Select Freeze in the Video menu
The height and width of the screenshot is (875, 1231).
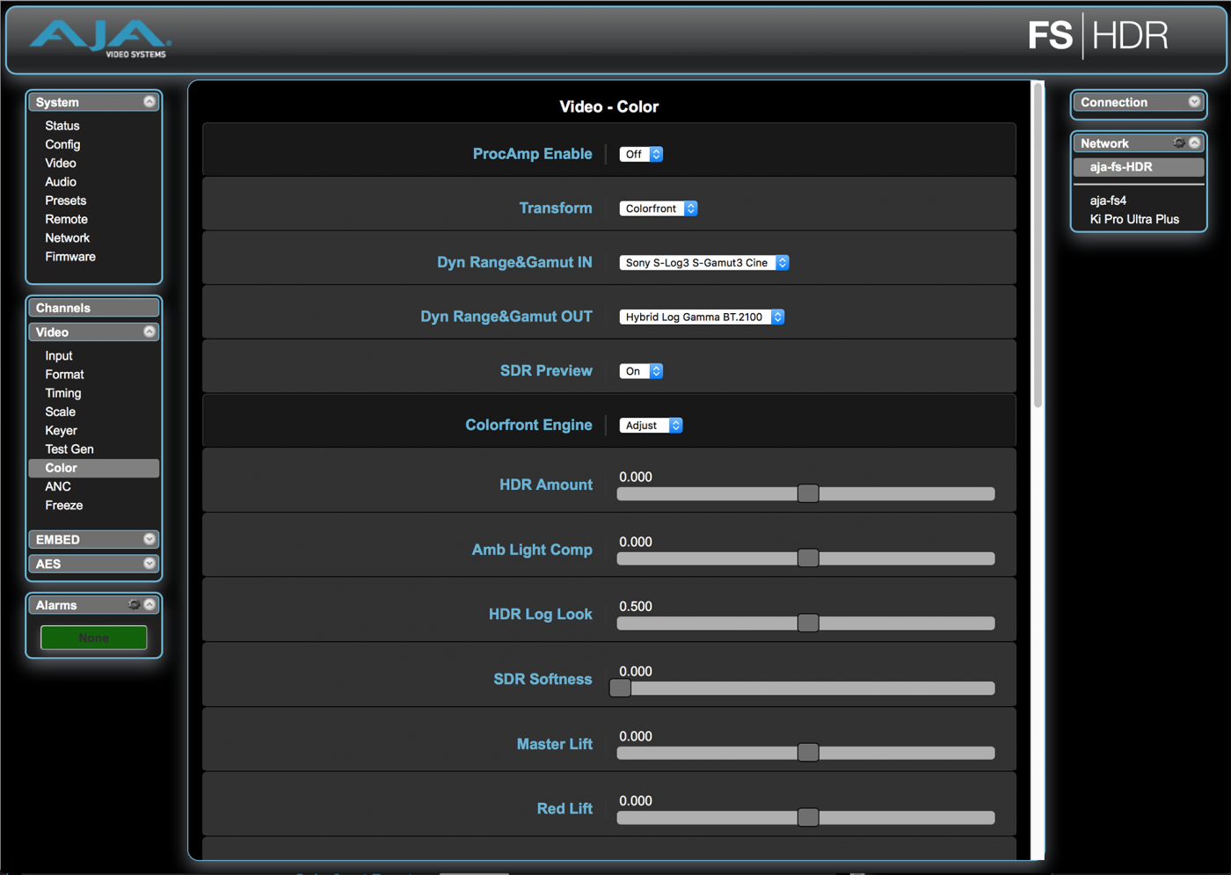coord(63,505)
